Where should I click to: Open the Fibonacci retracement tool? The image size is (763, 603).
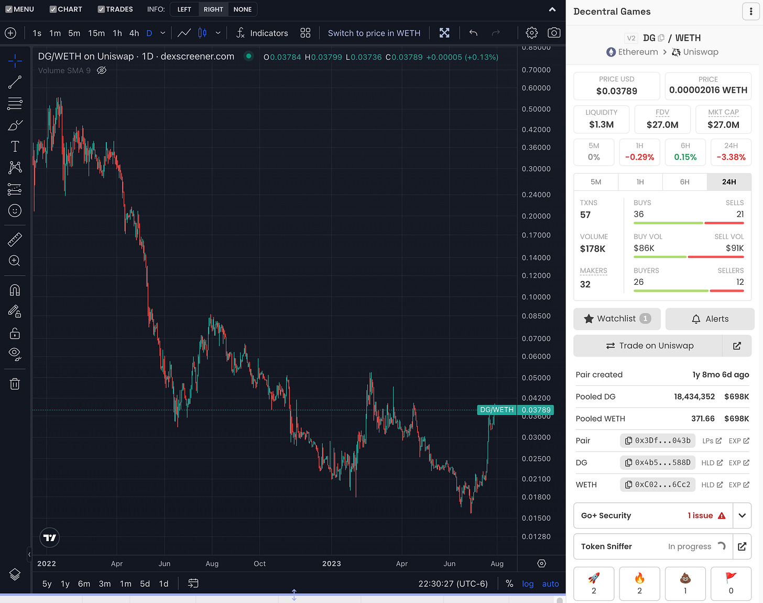tap(15, 104)
